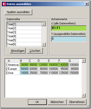Click the cell containing 10000 in the Asia row
This screenshot has width=91, height=109.
pos(24,73)
